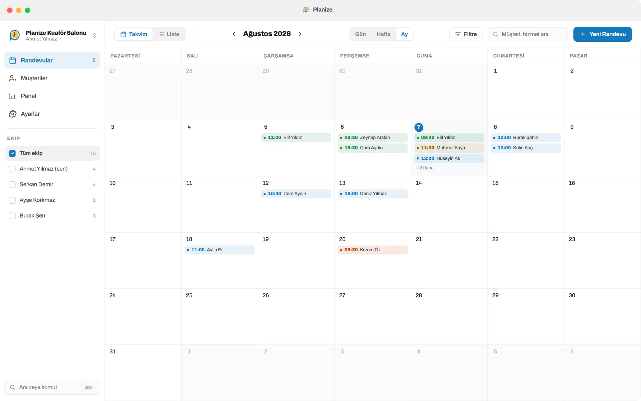The image size is (641, 401).
Task: Toggle Tüm ekip checkbox
Action: point(12,153)
